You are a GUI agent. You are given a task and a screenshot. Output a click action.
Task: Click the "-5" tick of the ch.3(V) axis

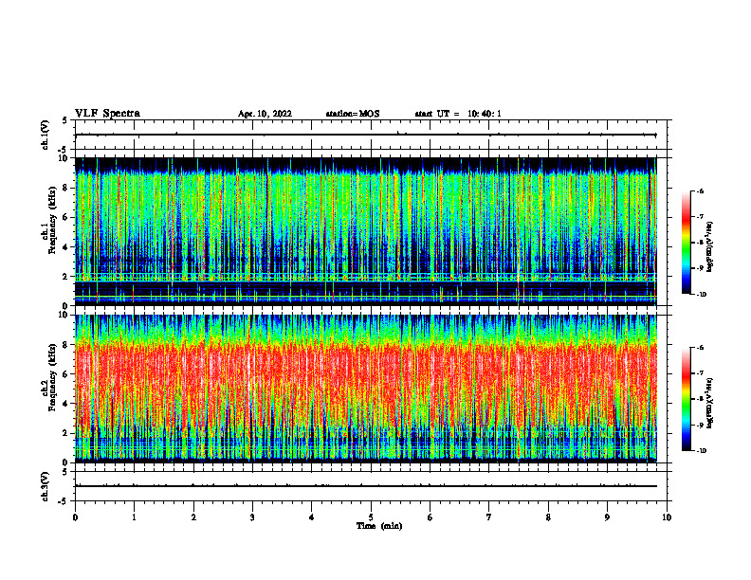point(64,501)
